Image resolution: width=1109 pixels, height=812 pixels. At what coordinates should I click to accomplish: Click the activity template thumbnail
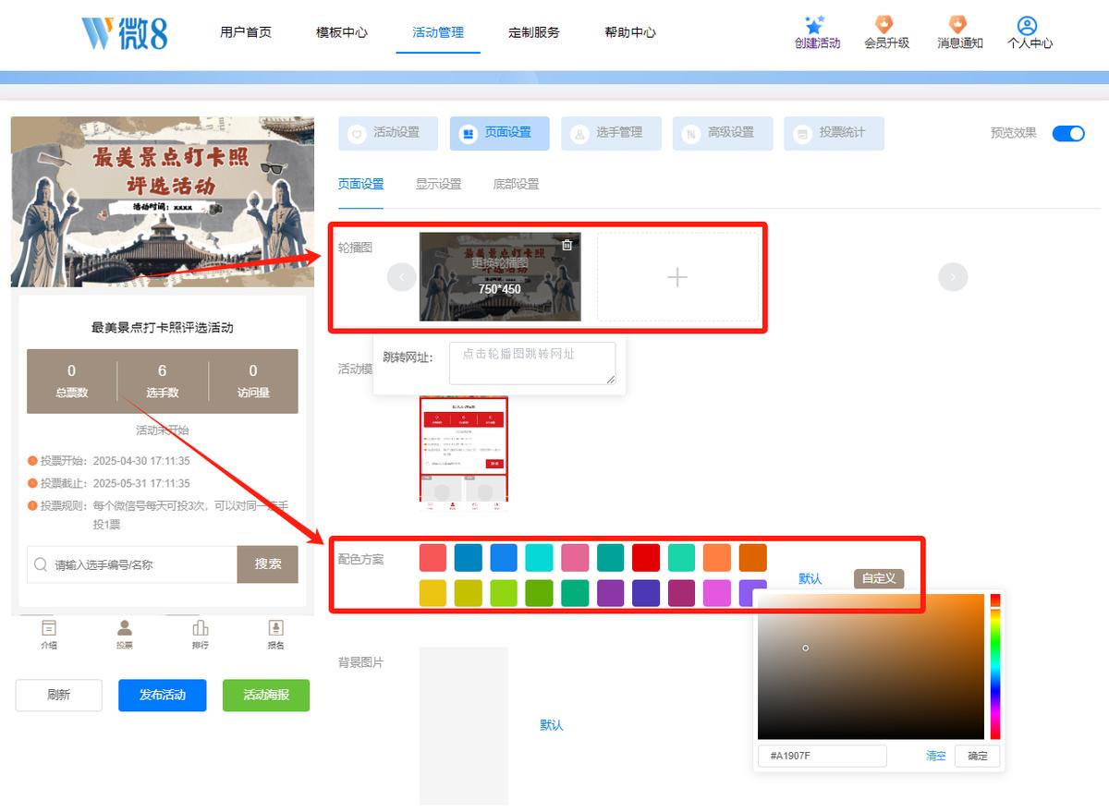(464, 453)
